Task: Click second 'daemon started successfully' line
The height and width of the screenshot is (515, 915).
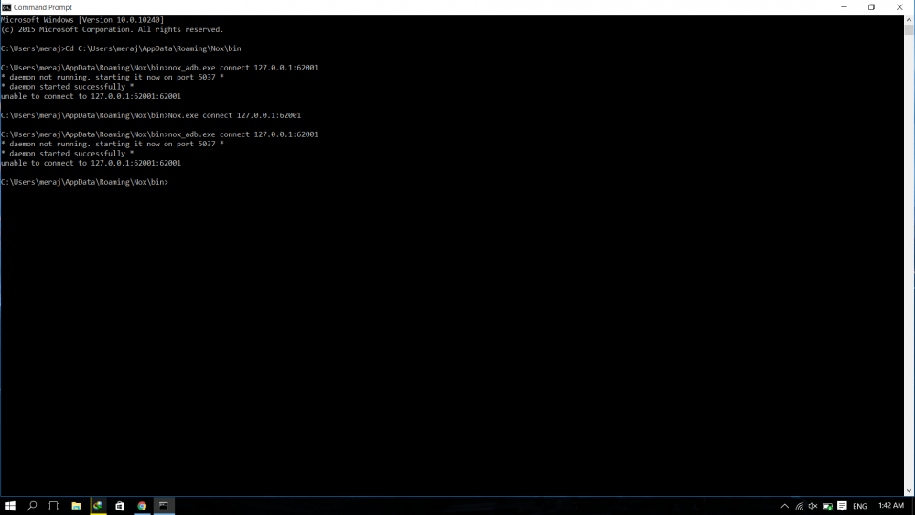Action: coord(67,154)
